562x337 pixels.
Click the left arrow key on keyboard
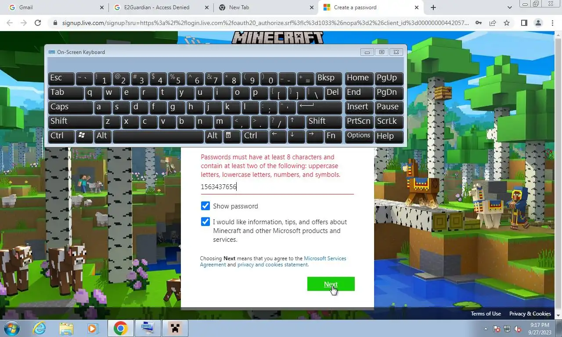coord(278,136)
